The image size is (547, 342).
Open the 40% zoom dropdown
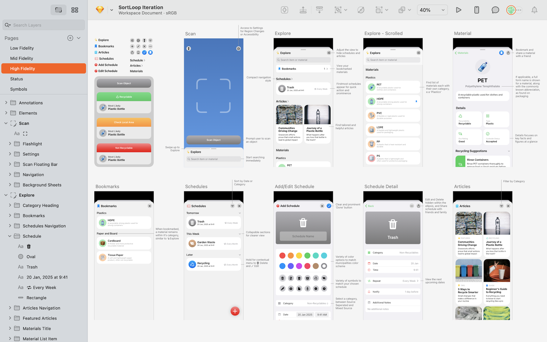pos(432,10)
